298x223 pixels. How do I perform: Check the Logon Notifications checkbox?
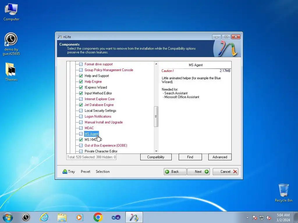81,116
